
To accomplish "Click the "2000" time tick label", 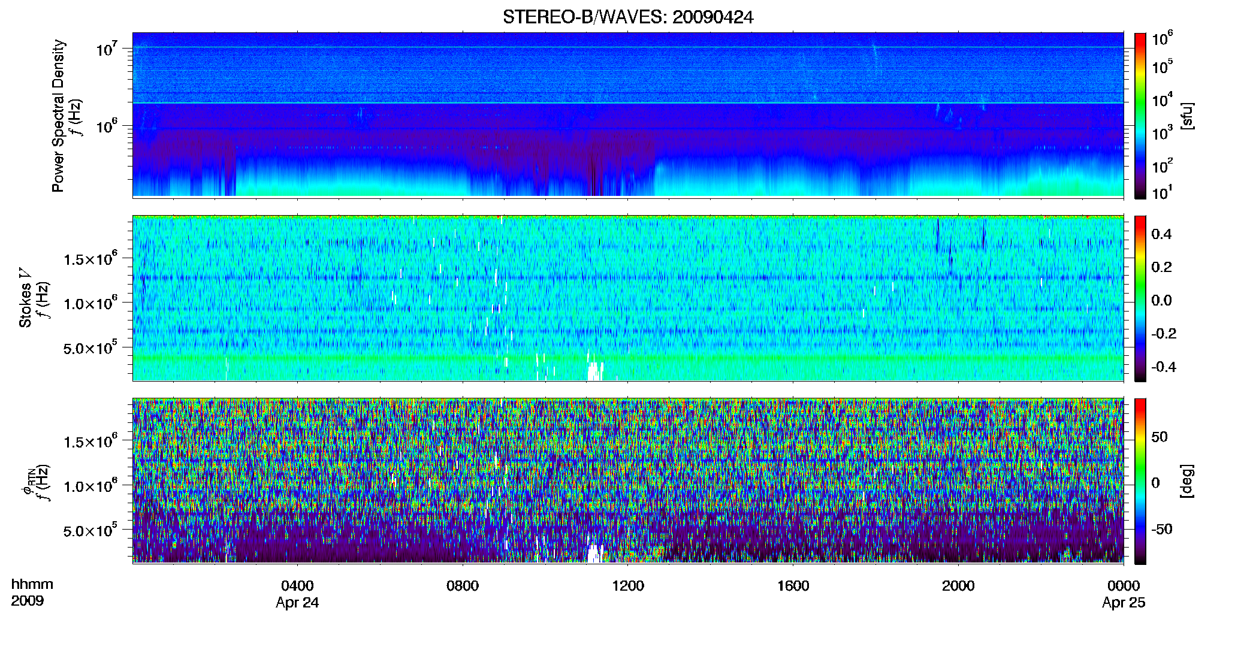I will pyautogui.click(x=958, y=586).
